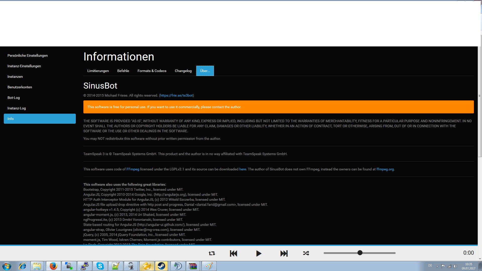This screenshot has height=271, width=482.
Task: Select the Über... tab
Action: point(205,71)
